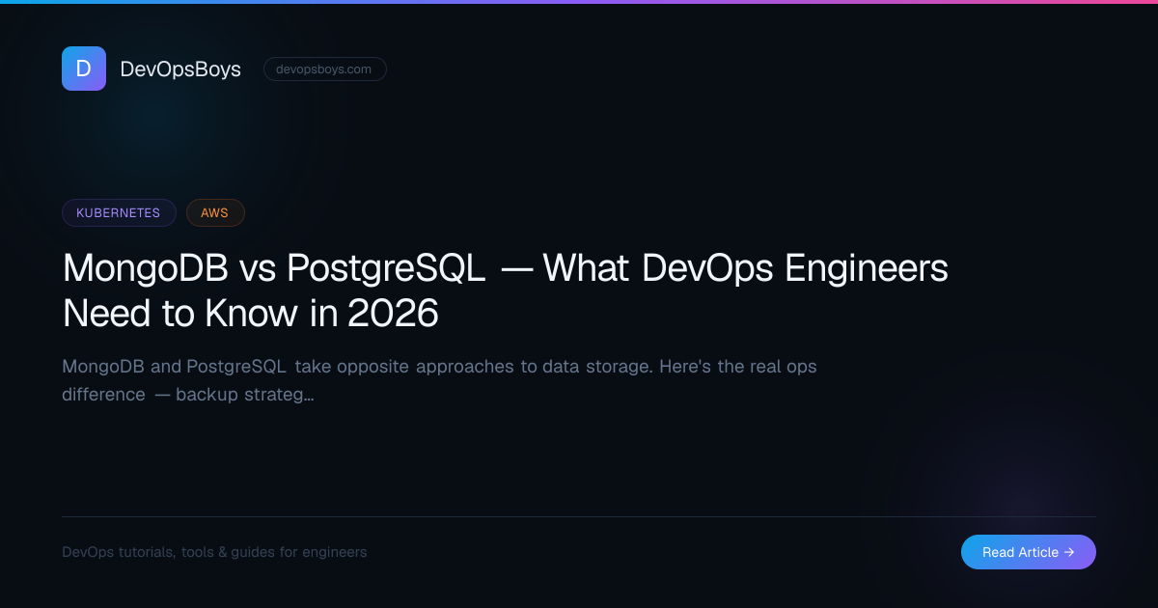Open the MongoDB vs PostgreSQL article title
The height and width of the screenshot is (608, 1158).
pyautogui.click(x=506, y=290)
